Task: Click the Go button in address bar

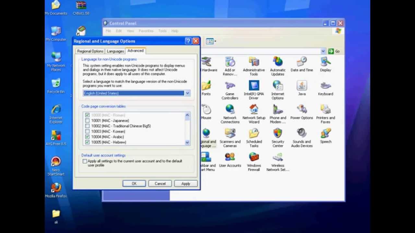Action: (334, 51)
